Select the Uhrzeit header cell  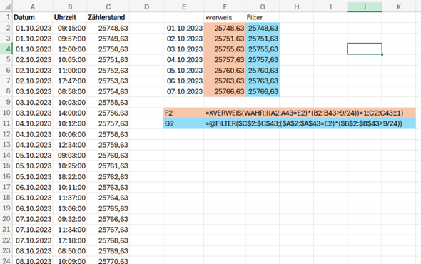pyautogui.click(x=70, y=17)
